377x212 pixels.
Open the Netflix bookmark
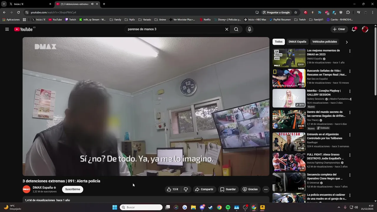(x=205, y=20)
